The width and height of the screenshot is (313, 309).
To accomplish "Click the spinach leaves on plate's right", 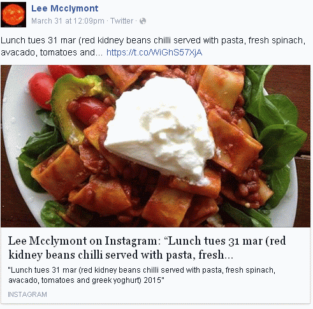I will 276,127.
